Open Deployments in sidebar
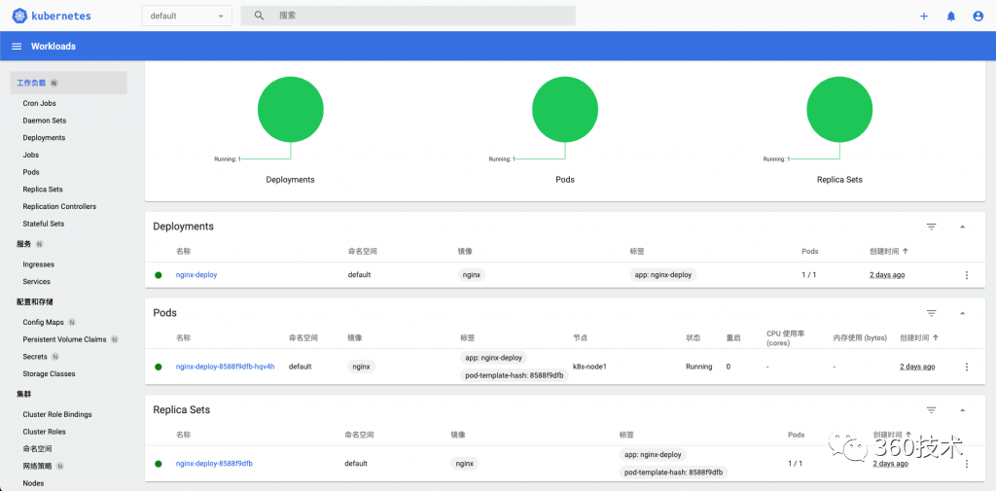 (x=44, y=137)
